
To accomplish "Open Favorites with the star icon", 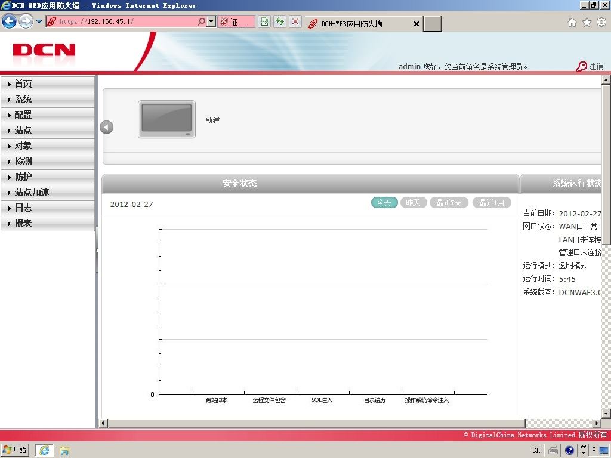I will click(x=587, y=23).
